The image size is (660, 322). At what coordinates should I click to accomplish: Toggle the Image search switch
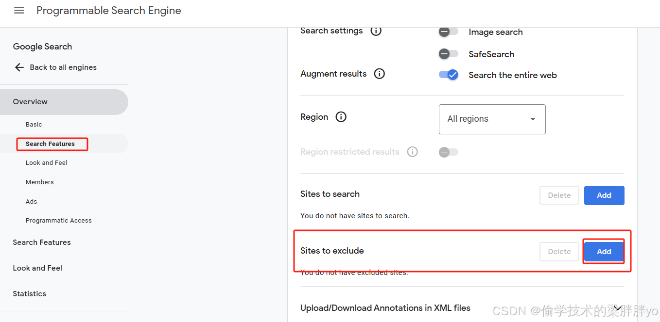448,32
